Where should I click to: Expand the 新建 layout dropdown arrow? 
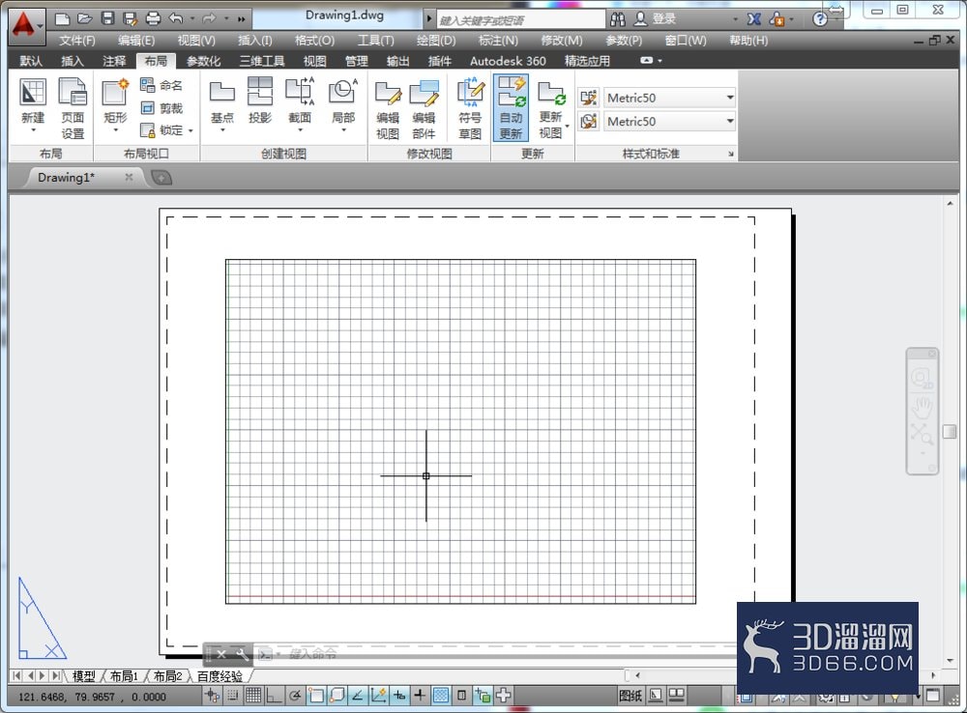pos(33,130)
